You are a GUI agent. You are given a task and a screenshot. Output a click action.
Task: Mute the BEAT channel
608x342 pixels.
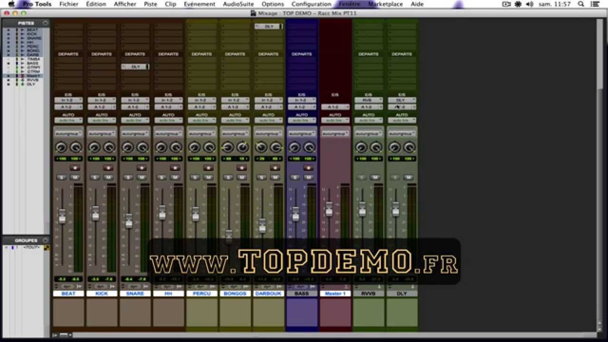[75, 177]
